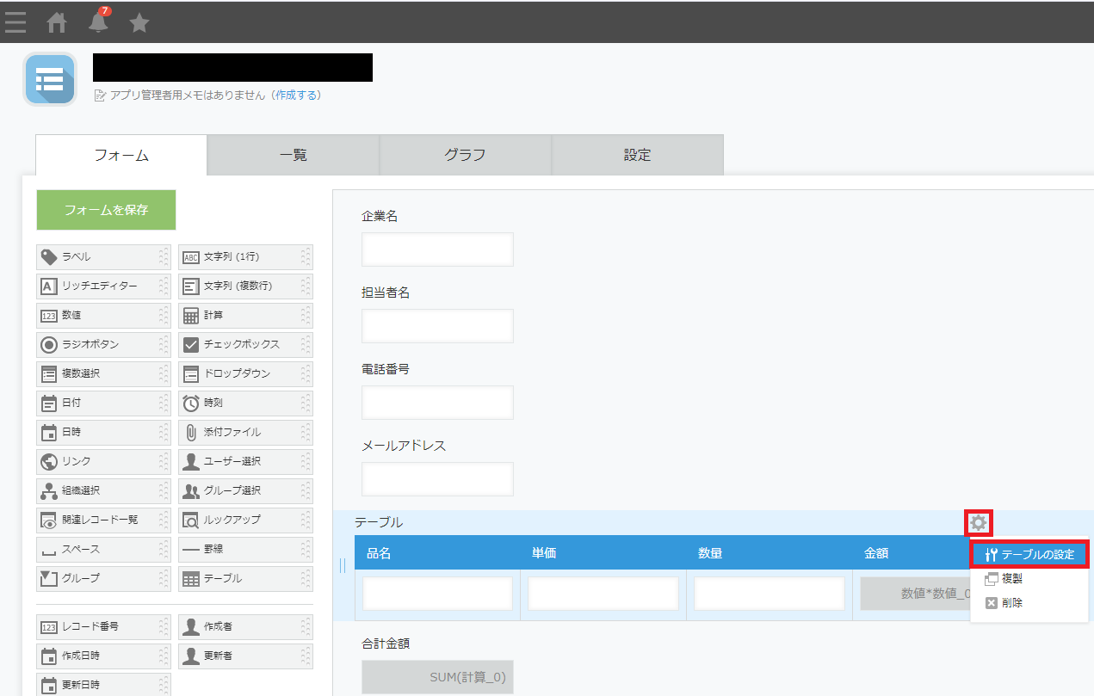Click the app list icon thumbnail
1094x696 pixels.
(50, 80)
